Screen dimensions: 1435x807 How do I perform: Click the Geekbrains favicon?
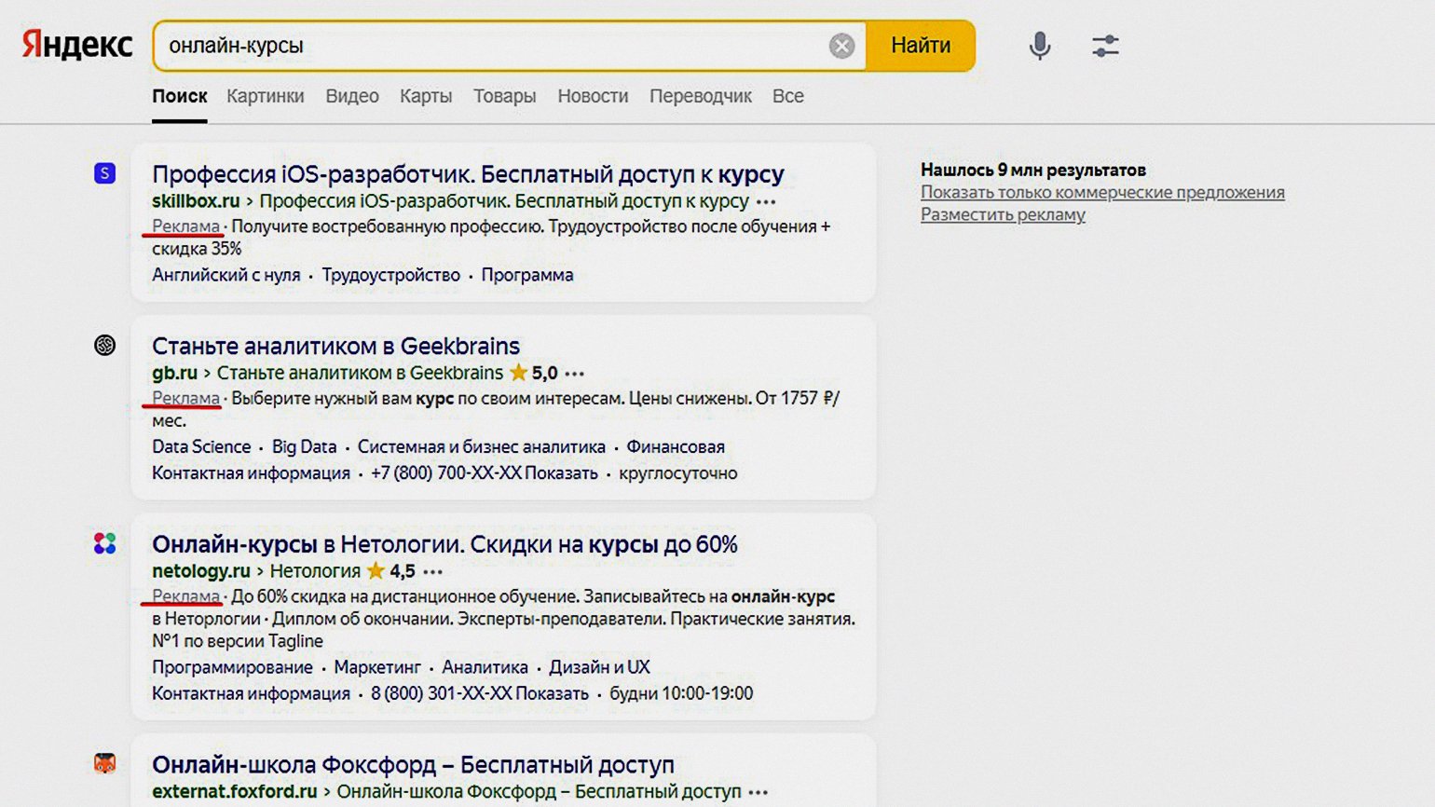pos(105,346)
